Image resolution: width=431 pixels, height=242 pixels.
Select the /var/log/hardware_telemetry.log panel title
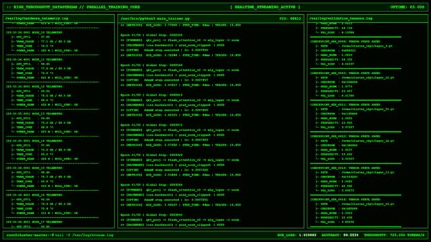click(36, 18)
